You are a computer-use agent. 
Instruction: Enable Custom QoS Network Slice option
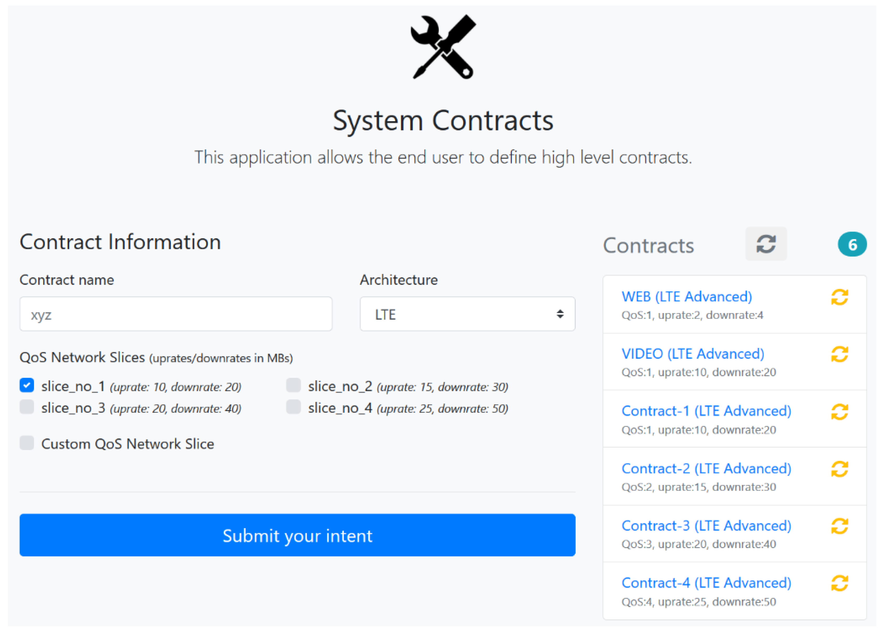pyautogui.click(x=27, y=443)
